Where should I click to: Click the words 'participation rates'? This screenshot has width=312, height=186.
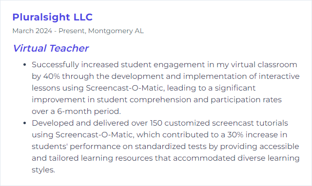(246, 100)
